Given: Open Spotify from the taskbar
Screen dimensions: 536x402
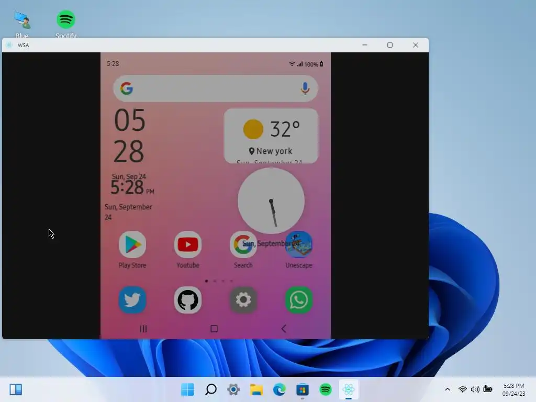Looking at the screenshot, I should click(x=326, y=389).
